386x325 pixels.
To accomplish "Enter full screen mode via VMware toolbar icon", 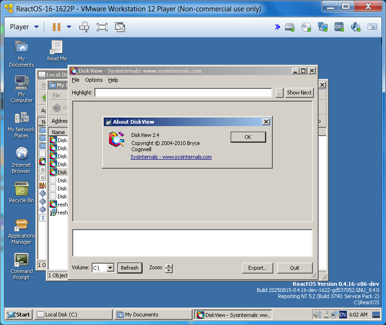I will (102, 27).
